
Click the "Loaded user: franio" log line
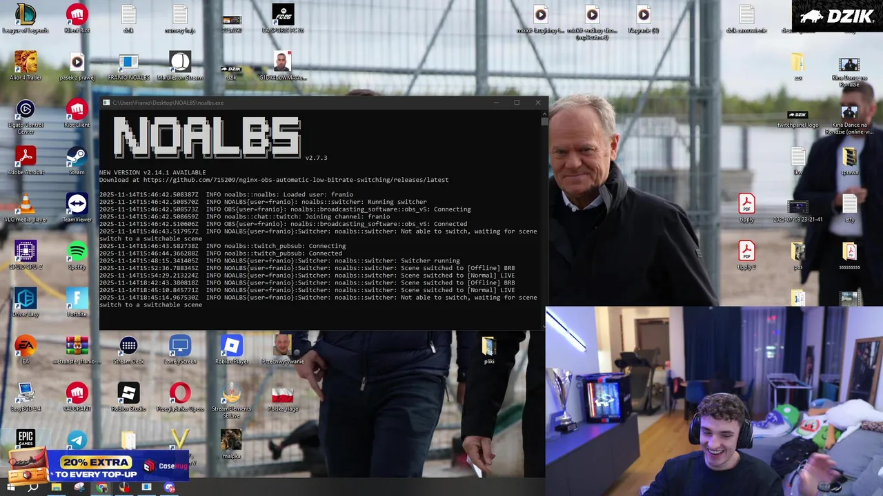coord(226,194)
